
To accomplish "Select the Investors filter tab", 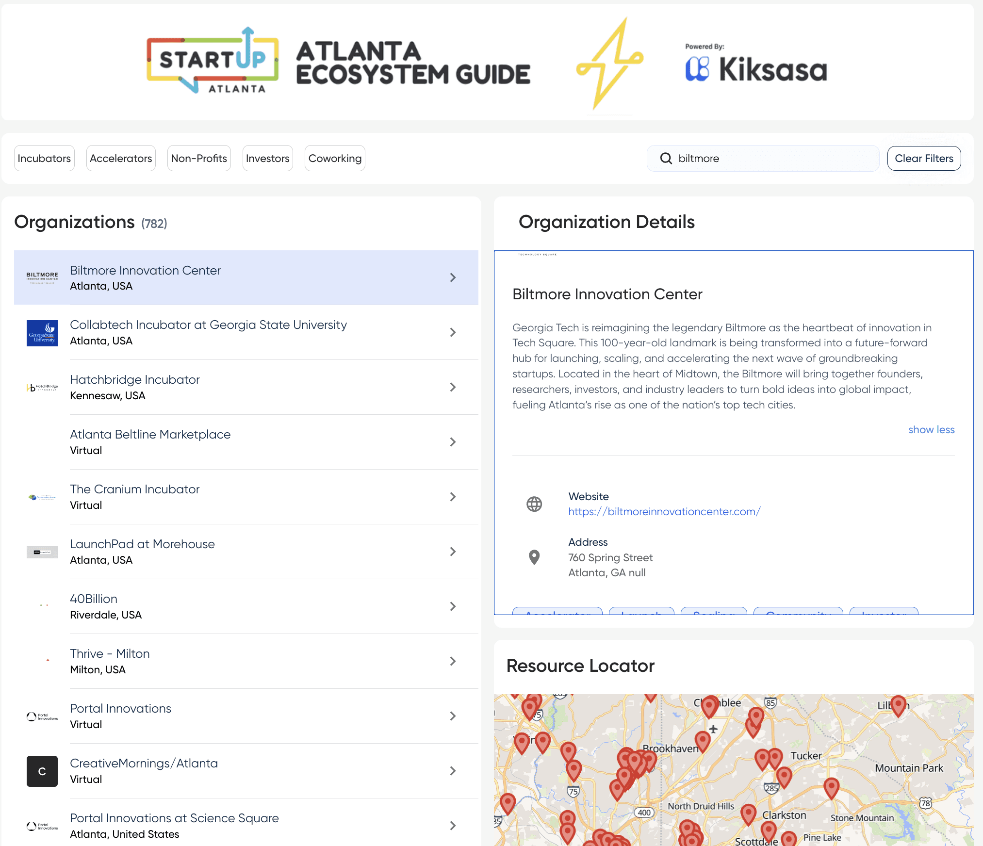I will [x=267, y=159].
